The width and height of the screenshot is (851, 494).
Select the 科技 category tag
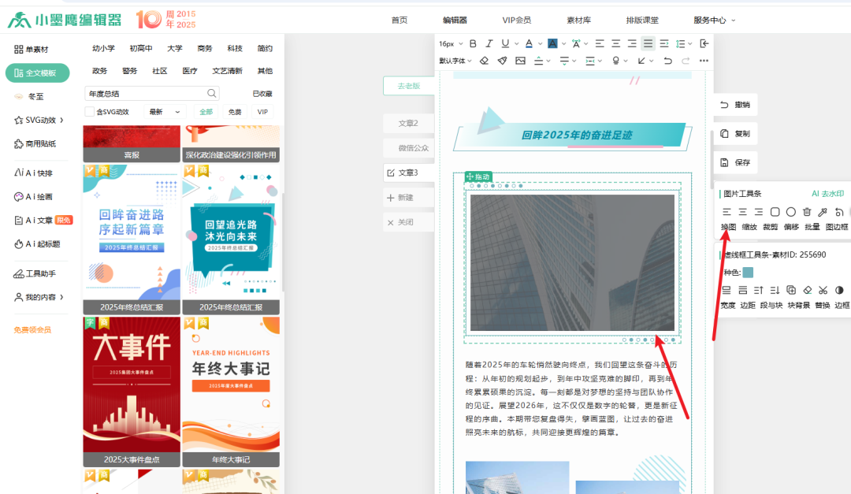(x=235, y=48)
